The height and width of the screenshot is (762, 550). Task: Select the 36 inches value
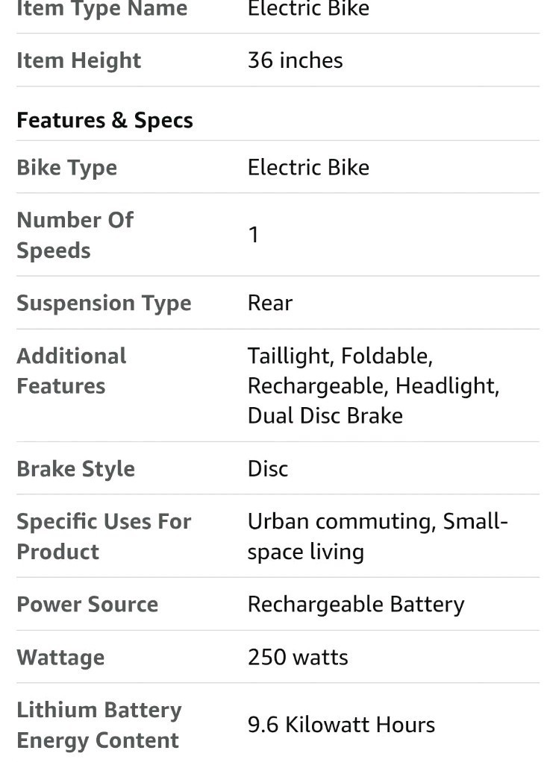(296, 60)
